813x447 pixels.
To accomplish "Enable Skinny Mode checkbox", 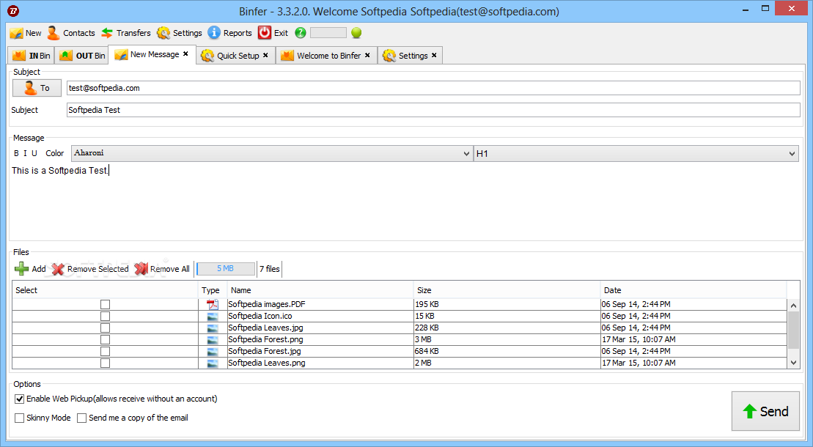I will tap(20, 418).
